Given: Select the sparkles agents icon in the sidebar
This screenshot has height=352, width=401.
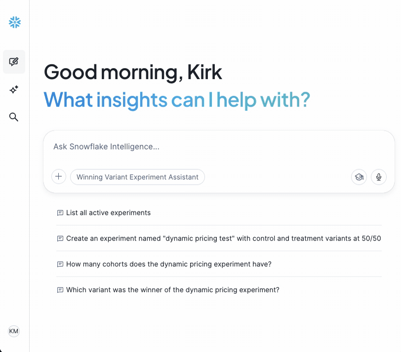Looking at the screenshot, I should tap(14, 89).
